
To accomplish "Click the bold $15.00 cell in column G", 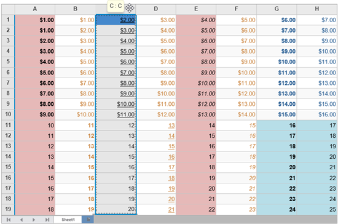I will tap(277, 114).
